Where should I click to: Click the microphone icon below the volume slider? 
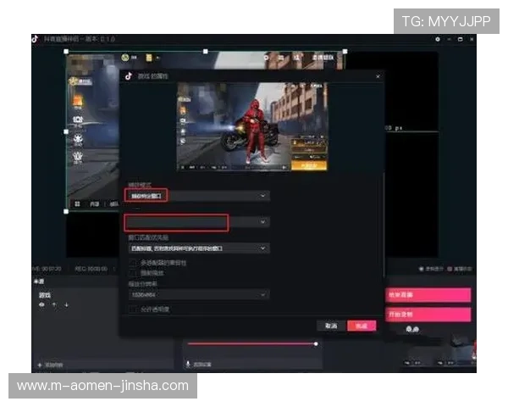[188, 364]
